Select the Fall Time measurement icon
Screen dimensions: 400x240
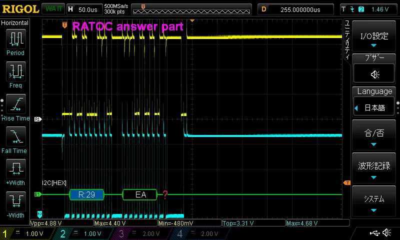16,136
